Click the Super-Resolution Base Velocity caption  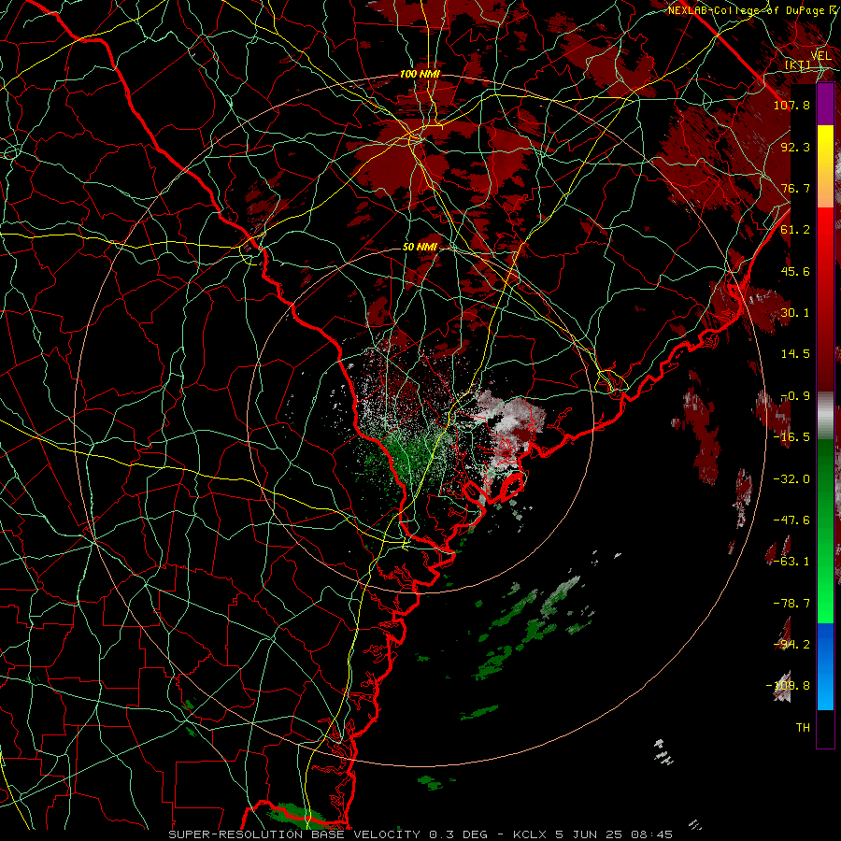(420, 834)
